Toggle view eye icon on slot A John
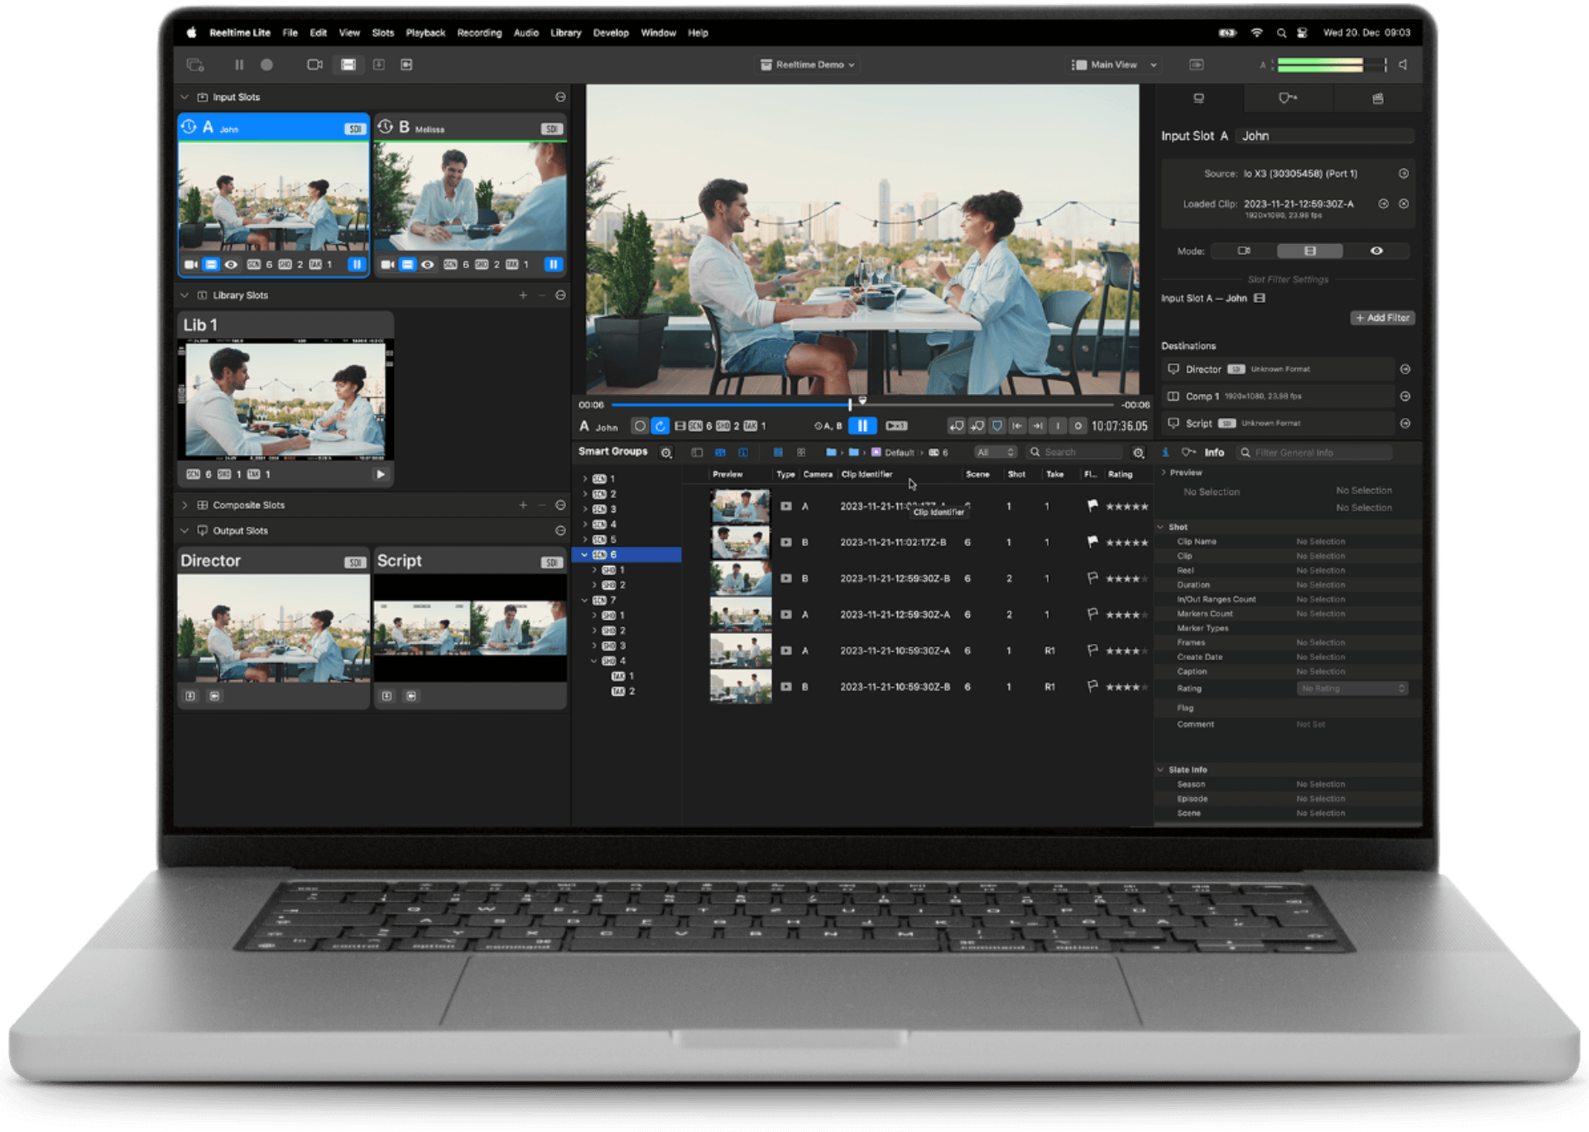Screen dimensions: 1589x1132 (231, 265)
